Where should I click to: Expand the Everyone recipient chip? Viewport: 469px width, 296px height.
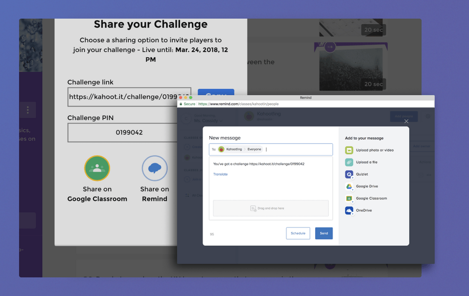pos(254,149)
